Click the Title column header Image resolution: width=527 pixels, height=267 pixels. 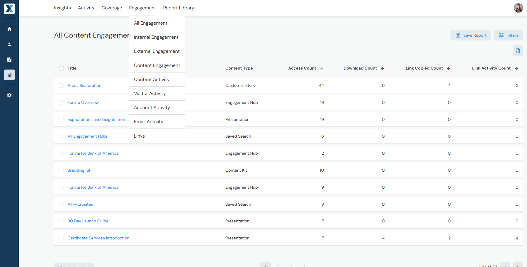click(72, 68)
